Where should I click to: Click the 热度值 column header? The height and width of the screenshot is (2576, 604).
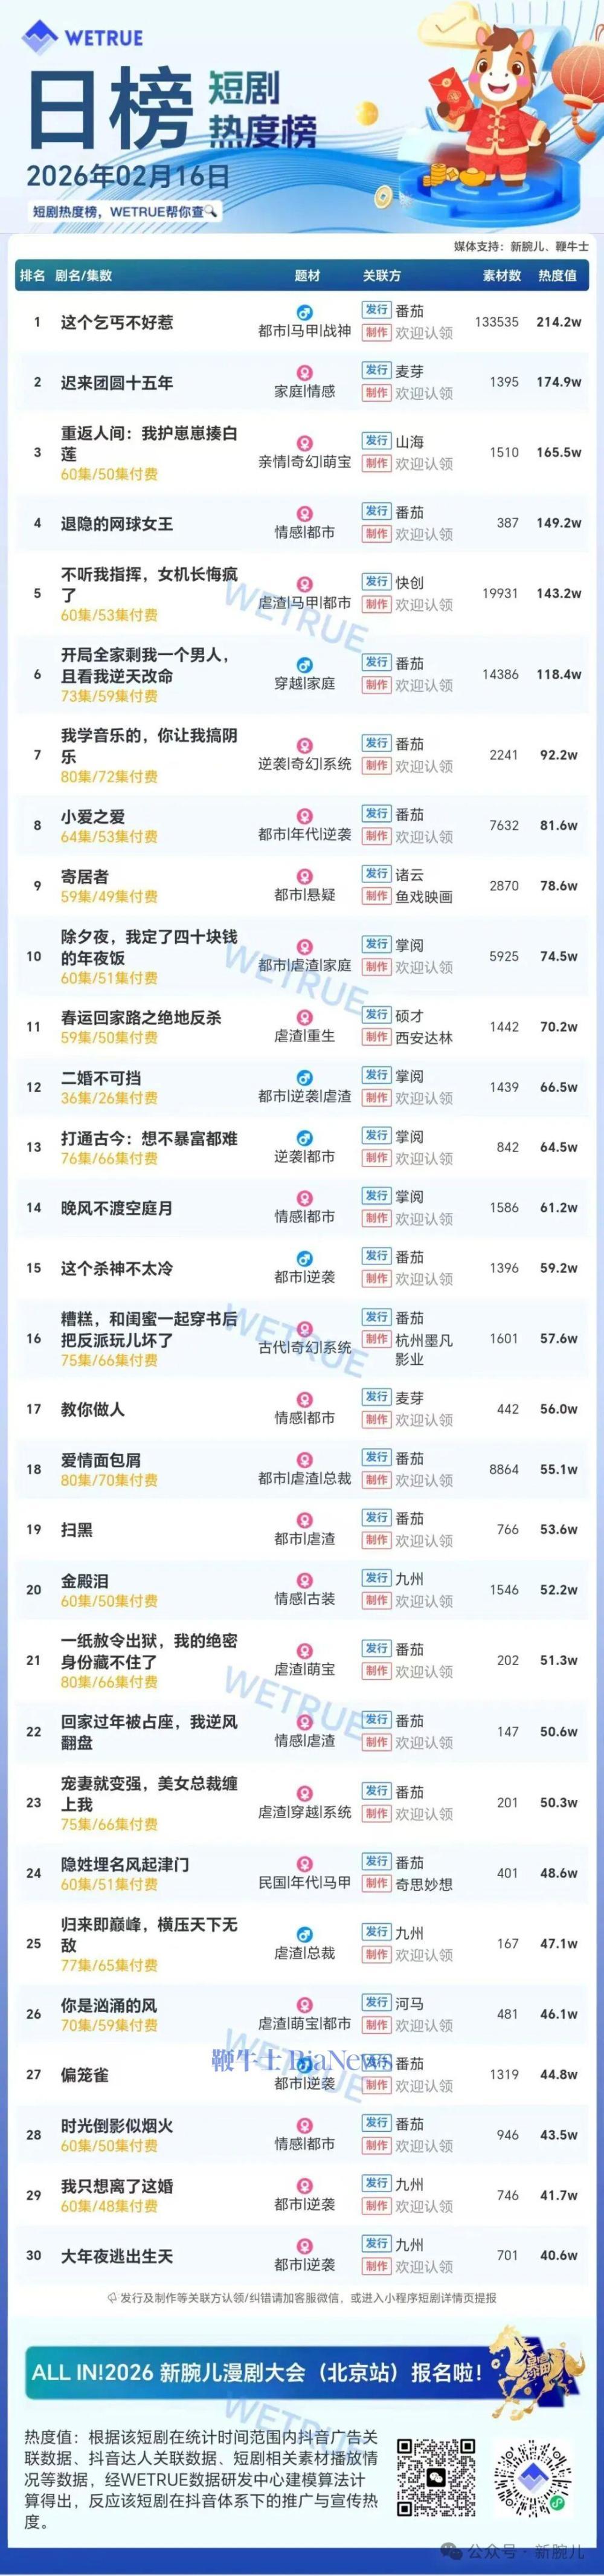pyautogui.click(x=557, y=276)
